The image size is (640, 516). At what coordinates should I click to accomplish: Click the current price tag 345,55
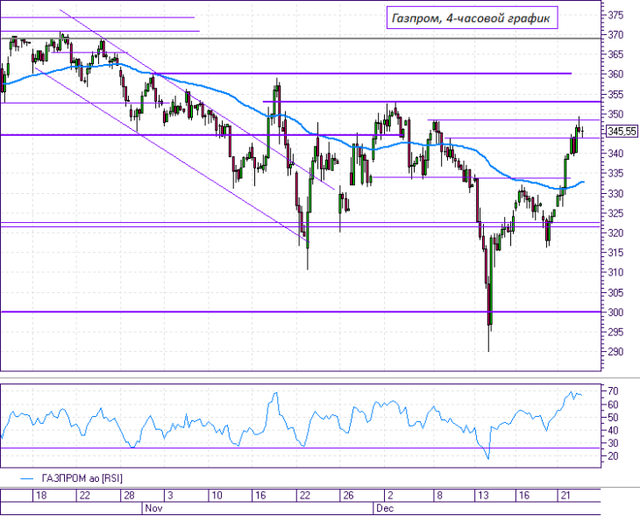(622, 132)
